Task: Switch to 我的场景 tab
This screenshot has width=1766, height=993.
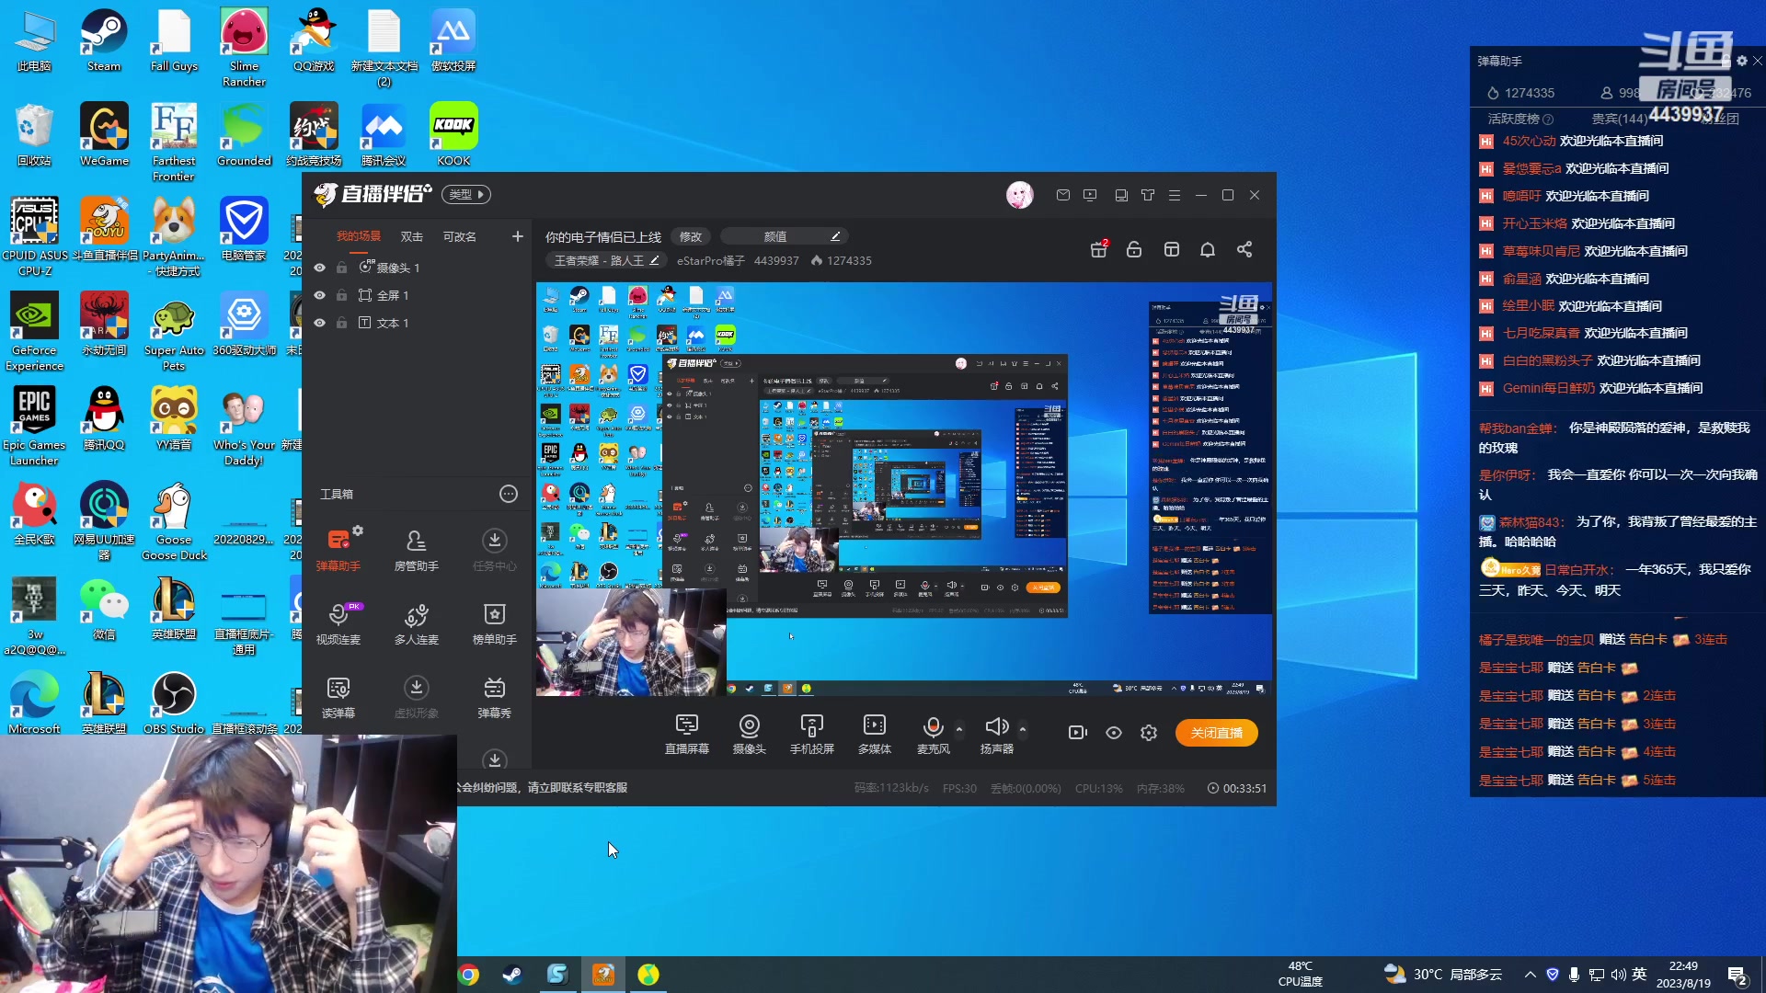Action: coord(358,236)
